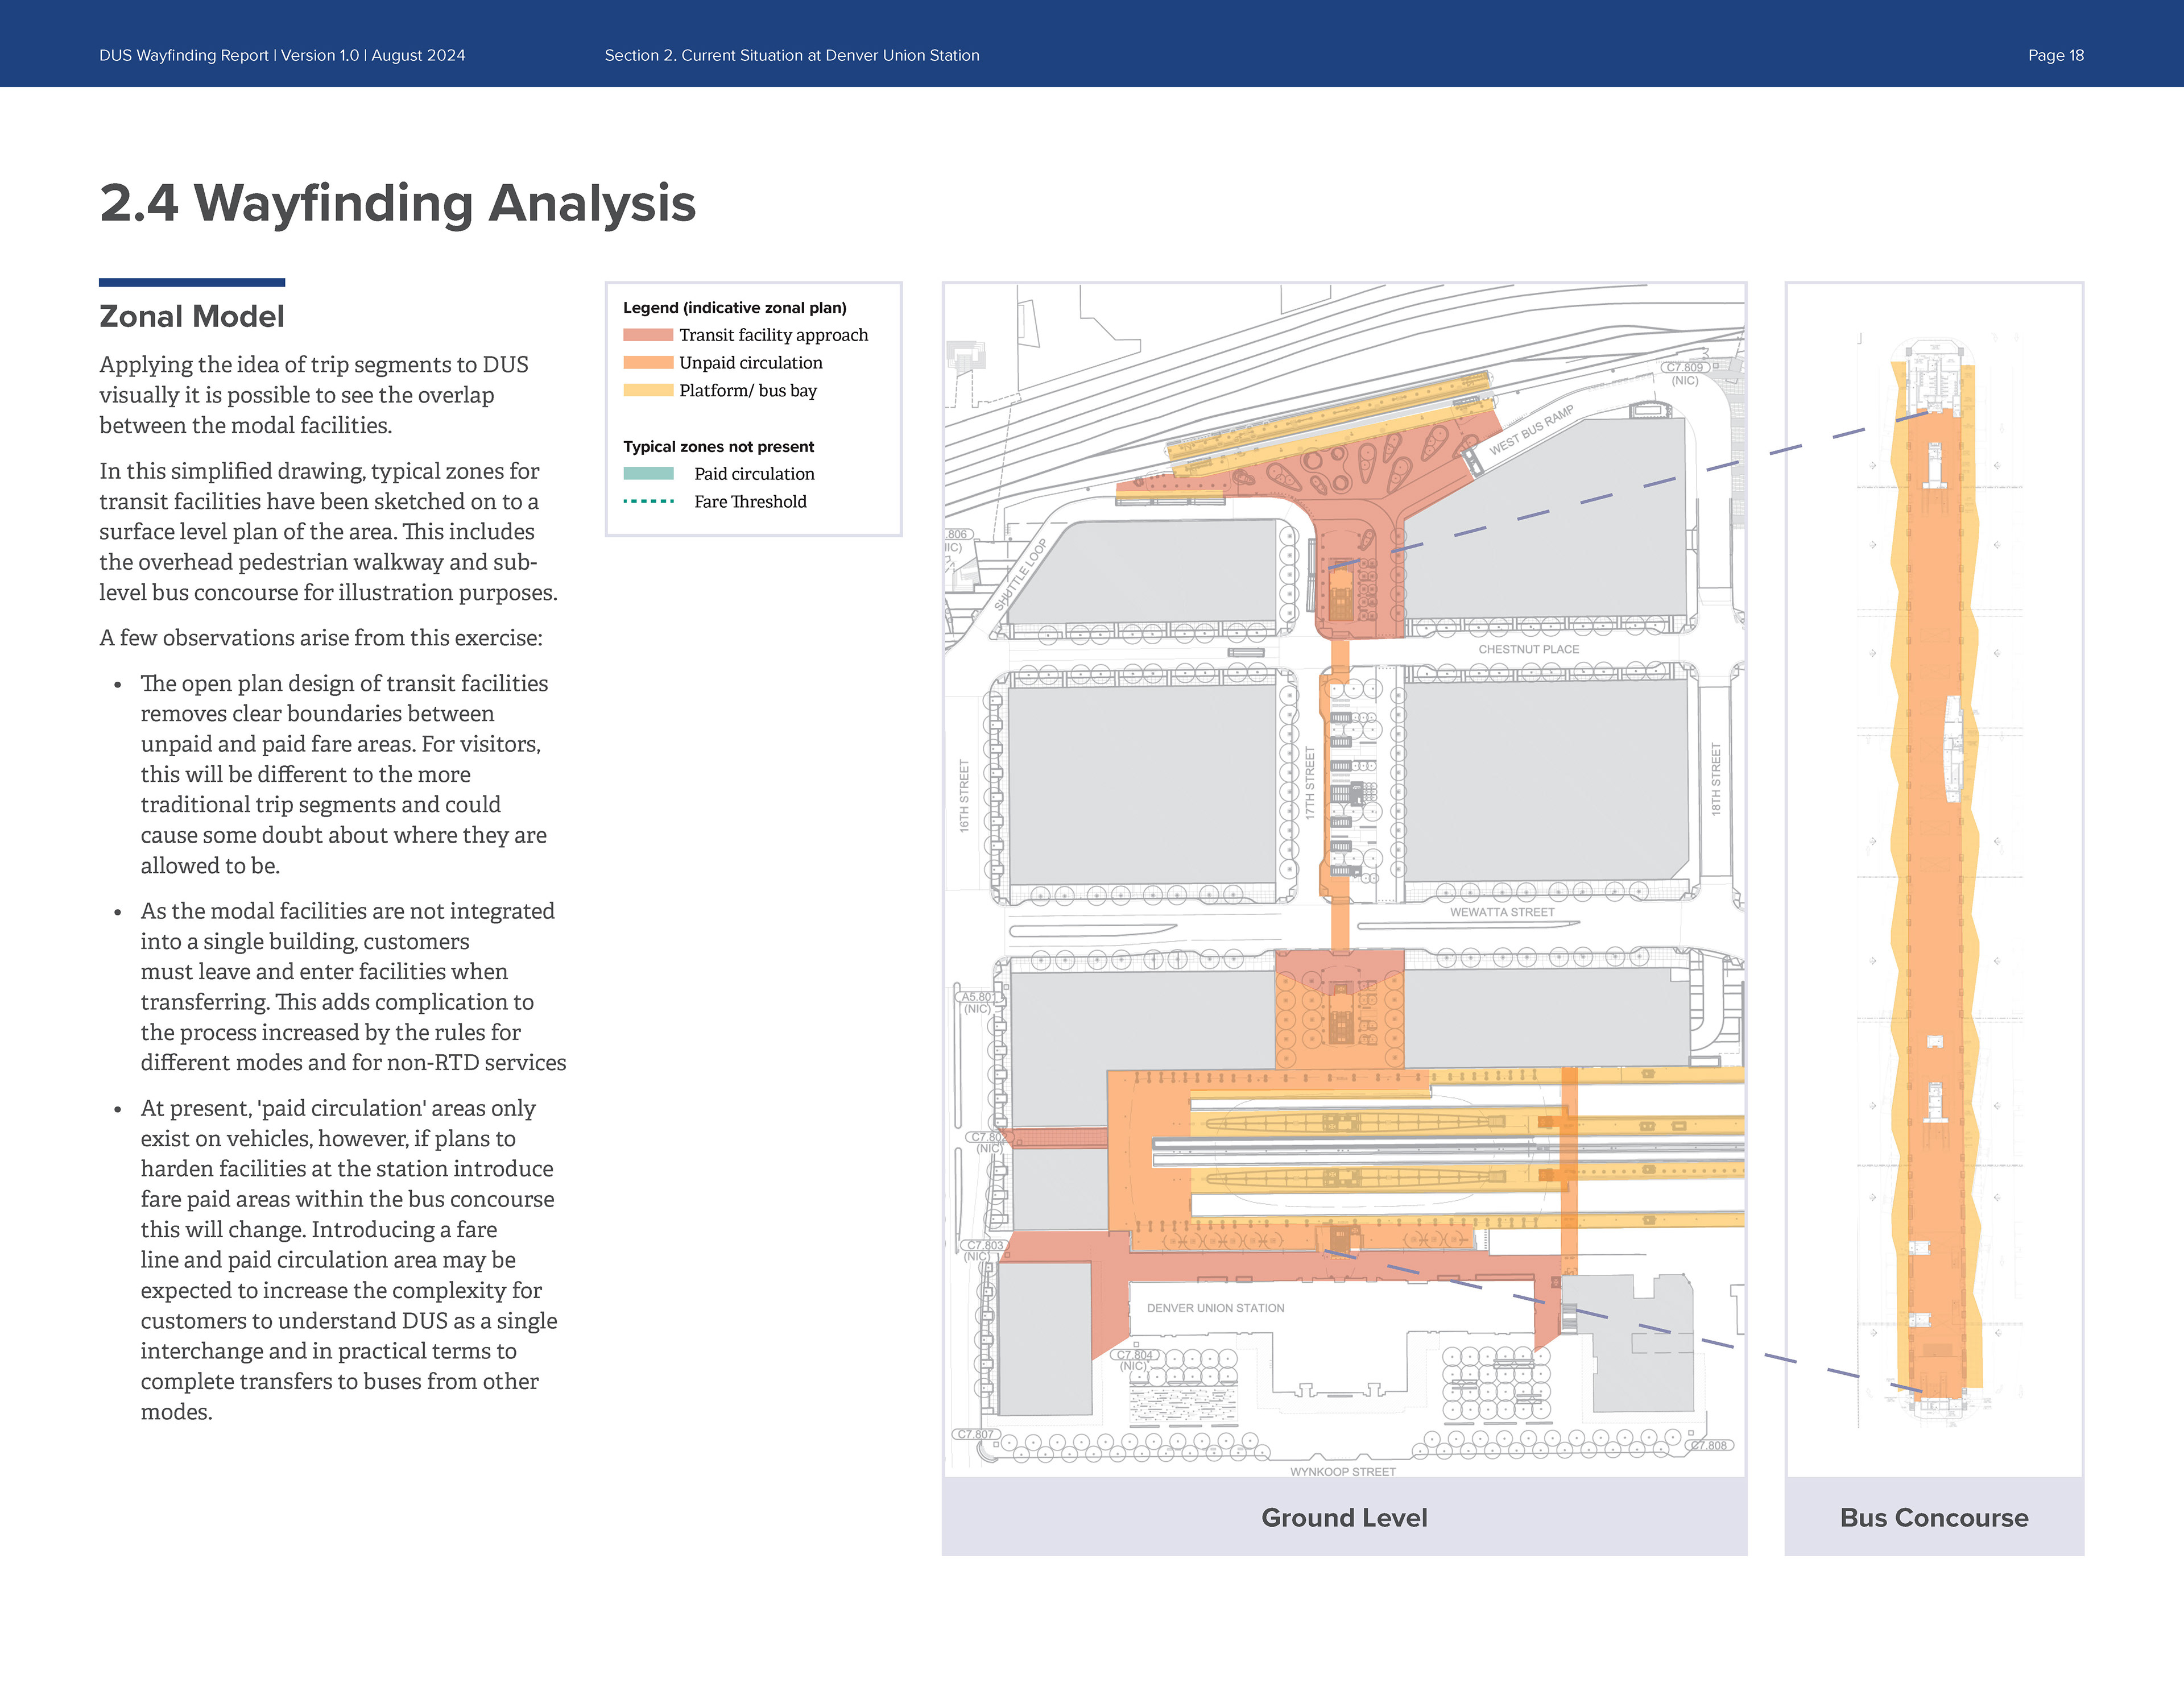
Task: Click bullet starting 'The open plan design'
Action: (x=344, y=775)
